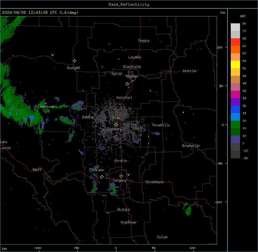Pick the green swatch below 30 dBZ

(x=235, y=125)
